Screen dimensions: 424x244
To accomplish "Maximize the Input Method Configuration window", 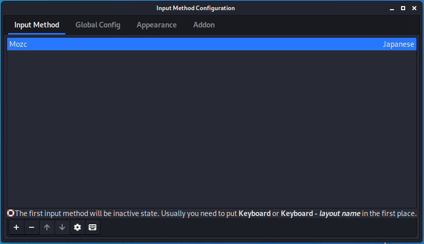I will (403, 8).
